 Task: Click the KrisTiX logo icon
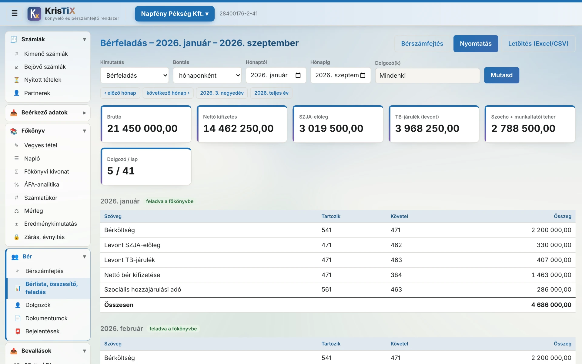click(34, 14)
